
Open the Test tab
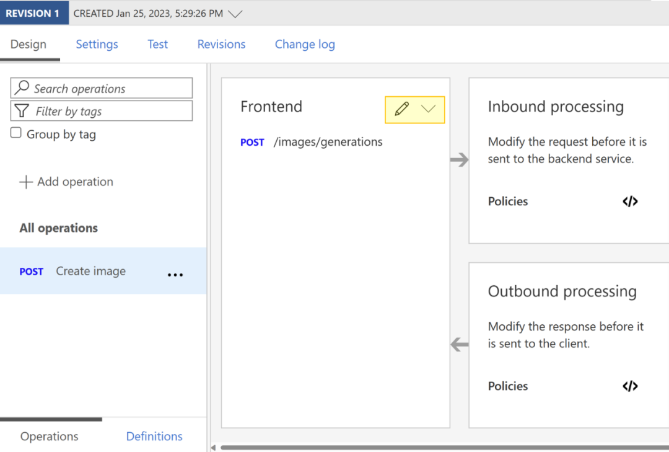pyautogui.click(x=157, y=44)
